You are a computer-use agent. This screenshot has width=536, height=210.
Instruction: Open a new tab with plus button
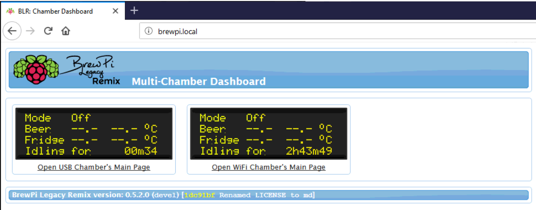click(134, 11)
